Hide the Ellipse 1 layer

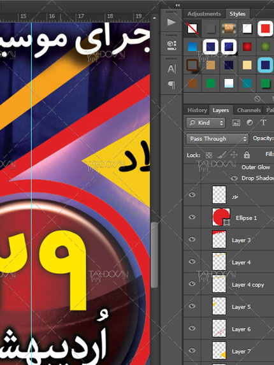coord(192,217)
